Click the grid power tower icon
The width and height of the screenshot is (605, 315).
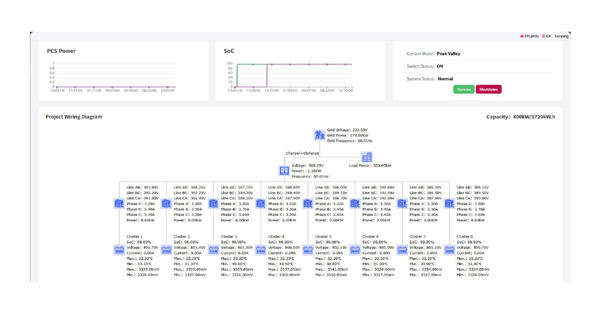[x=320, y=135]
